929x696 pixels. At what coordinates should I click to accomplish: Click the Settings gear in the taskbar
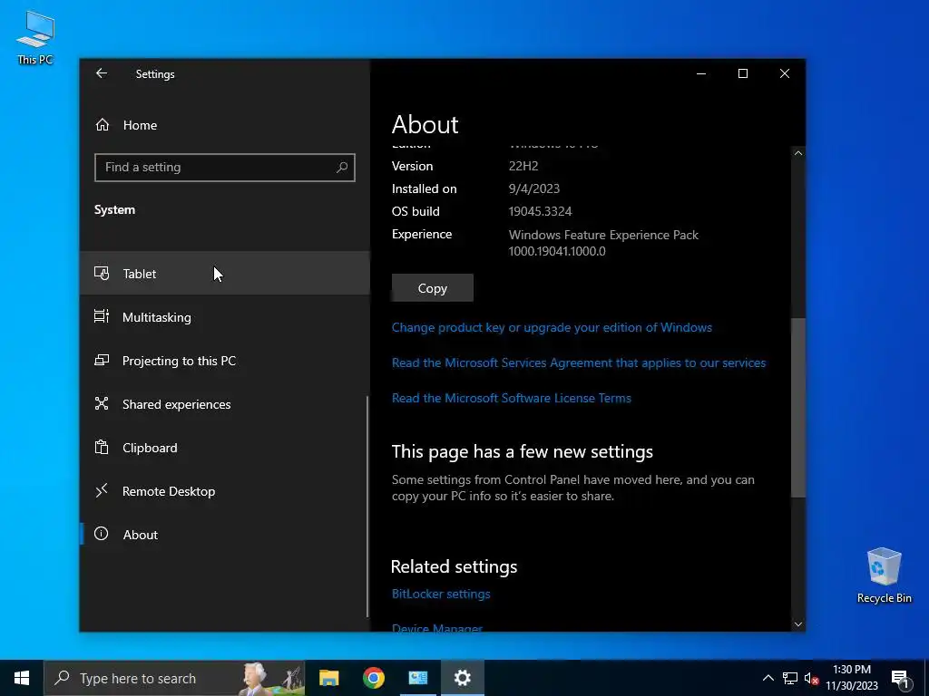pos(462,678)
